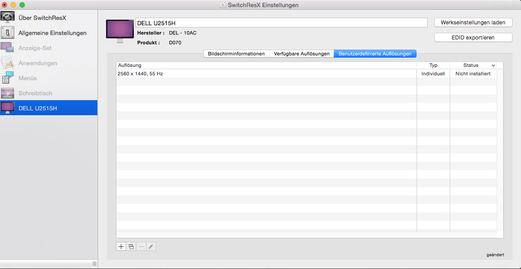Viewport: 521px width, 269px height.
Task: Click the Allgemeine Einstellungen switch icon
Action: tap(8, 33)
